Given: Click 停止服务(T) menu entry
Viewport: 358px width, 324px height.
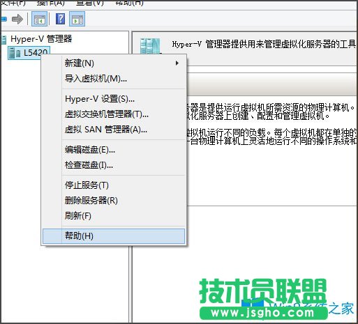Looking at the screenshot, I should coord(114,185).
